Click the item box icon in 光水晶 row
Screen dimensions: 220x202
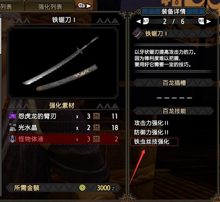click(96, 128)
